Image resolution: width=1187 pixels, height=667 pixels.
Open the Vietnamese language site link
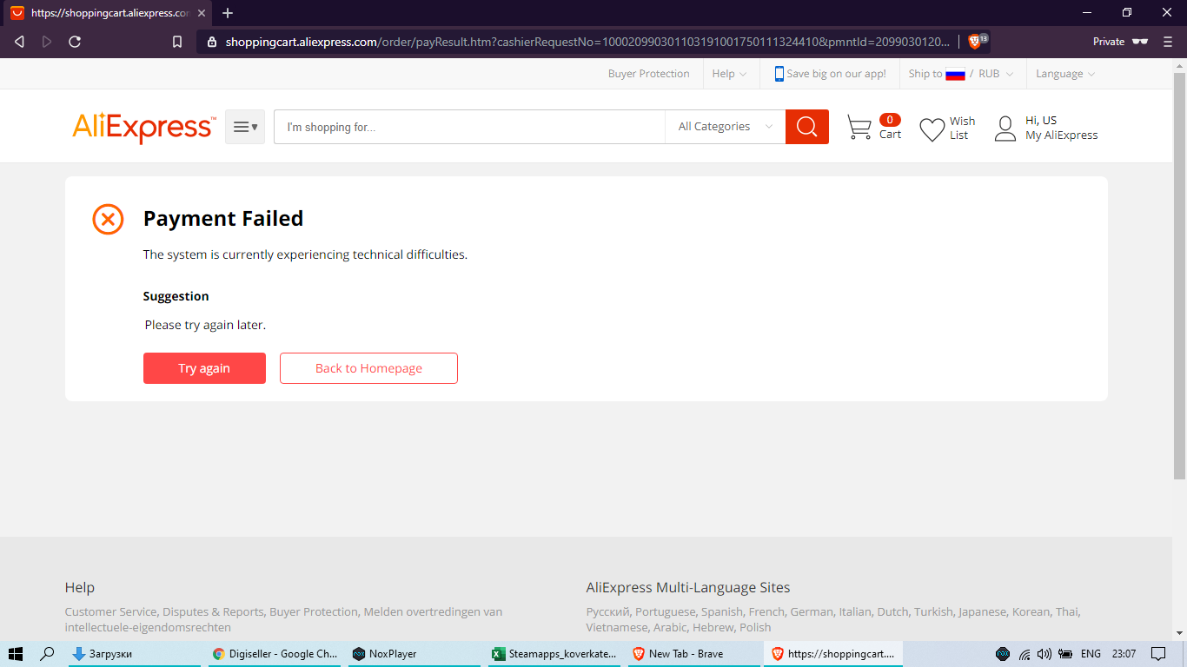(617, 627)
